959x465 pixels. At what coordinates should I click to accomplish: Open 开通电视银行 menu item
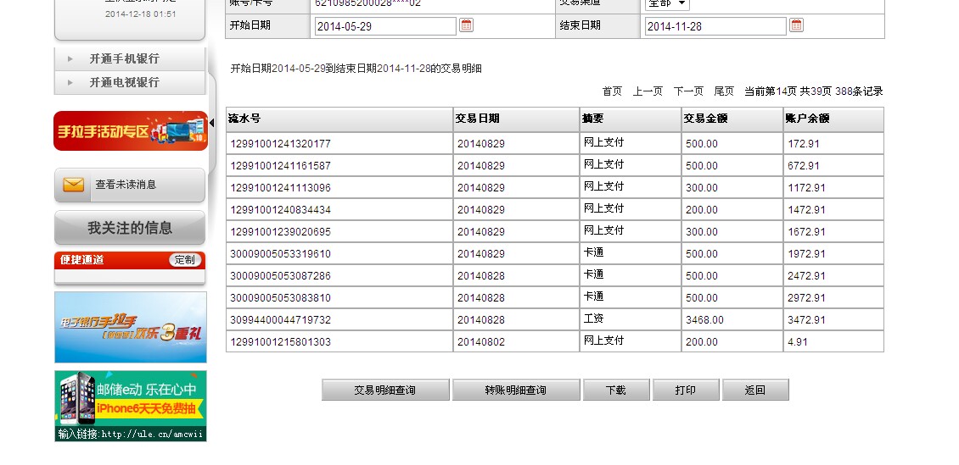(124, 82)
